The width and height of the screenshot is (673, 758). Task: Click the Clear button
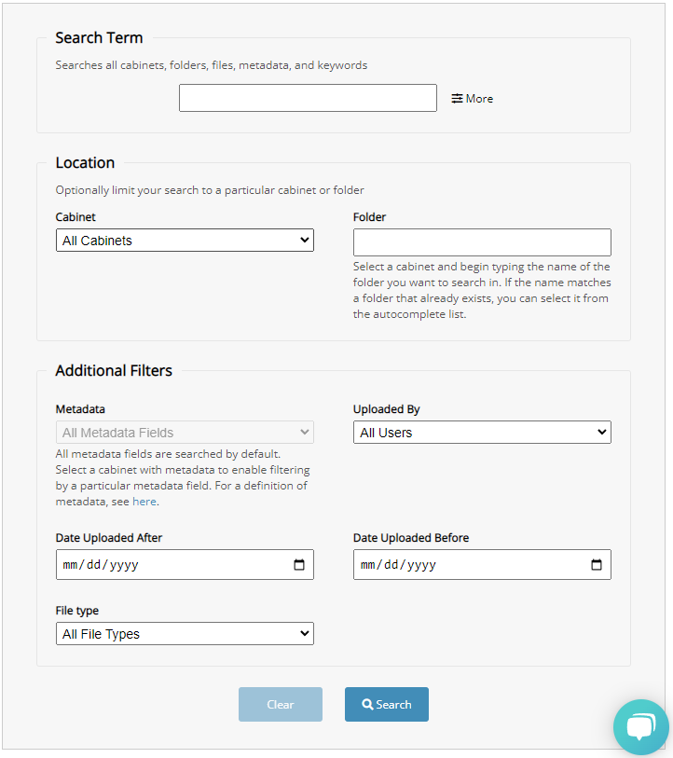point(281,705)
